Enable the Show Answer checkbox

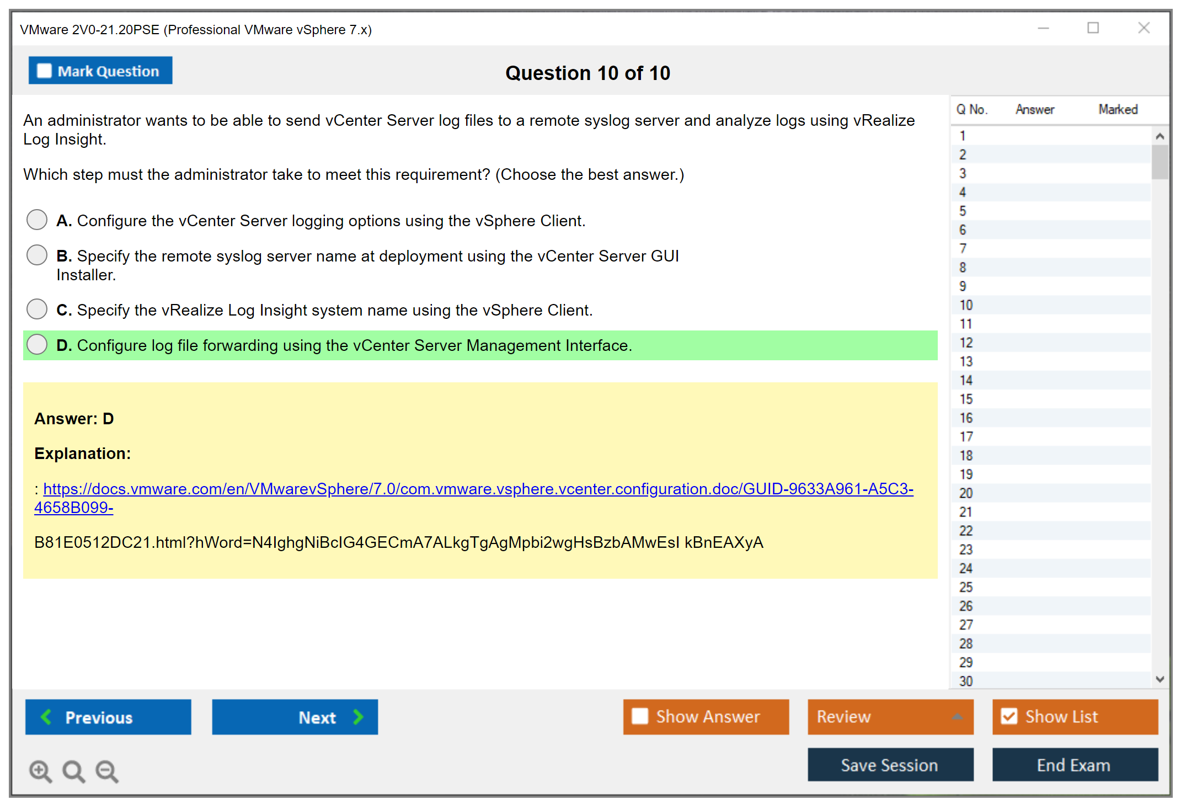(x=640, y=716)
